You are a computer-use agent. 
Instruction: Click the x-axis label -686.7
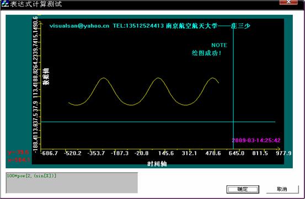coord(49,153)
